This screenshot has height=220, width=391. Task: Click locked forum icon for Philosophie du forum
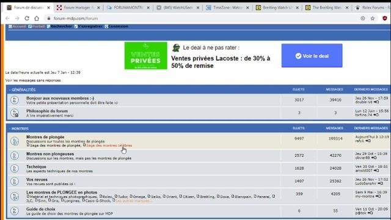tap(15, 113)
